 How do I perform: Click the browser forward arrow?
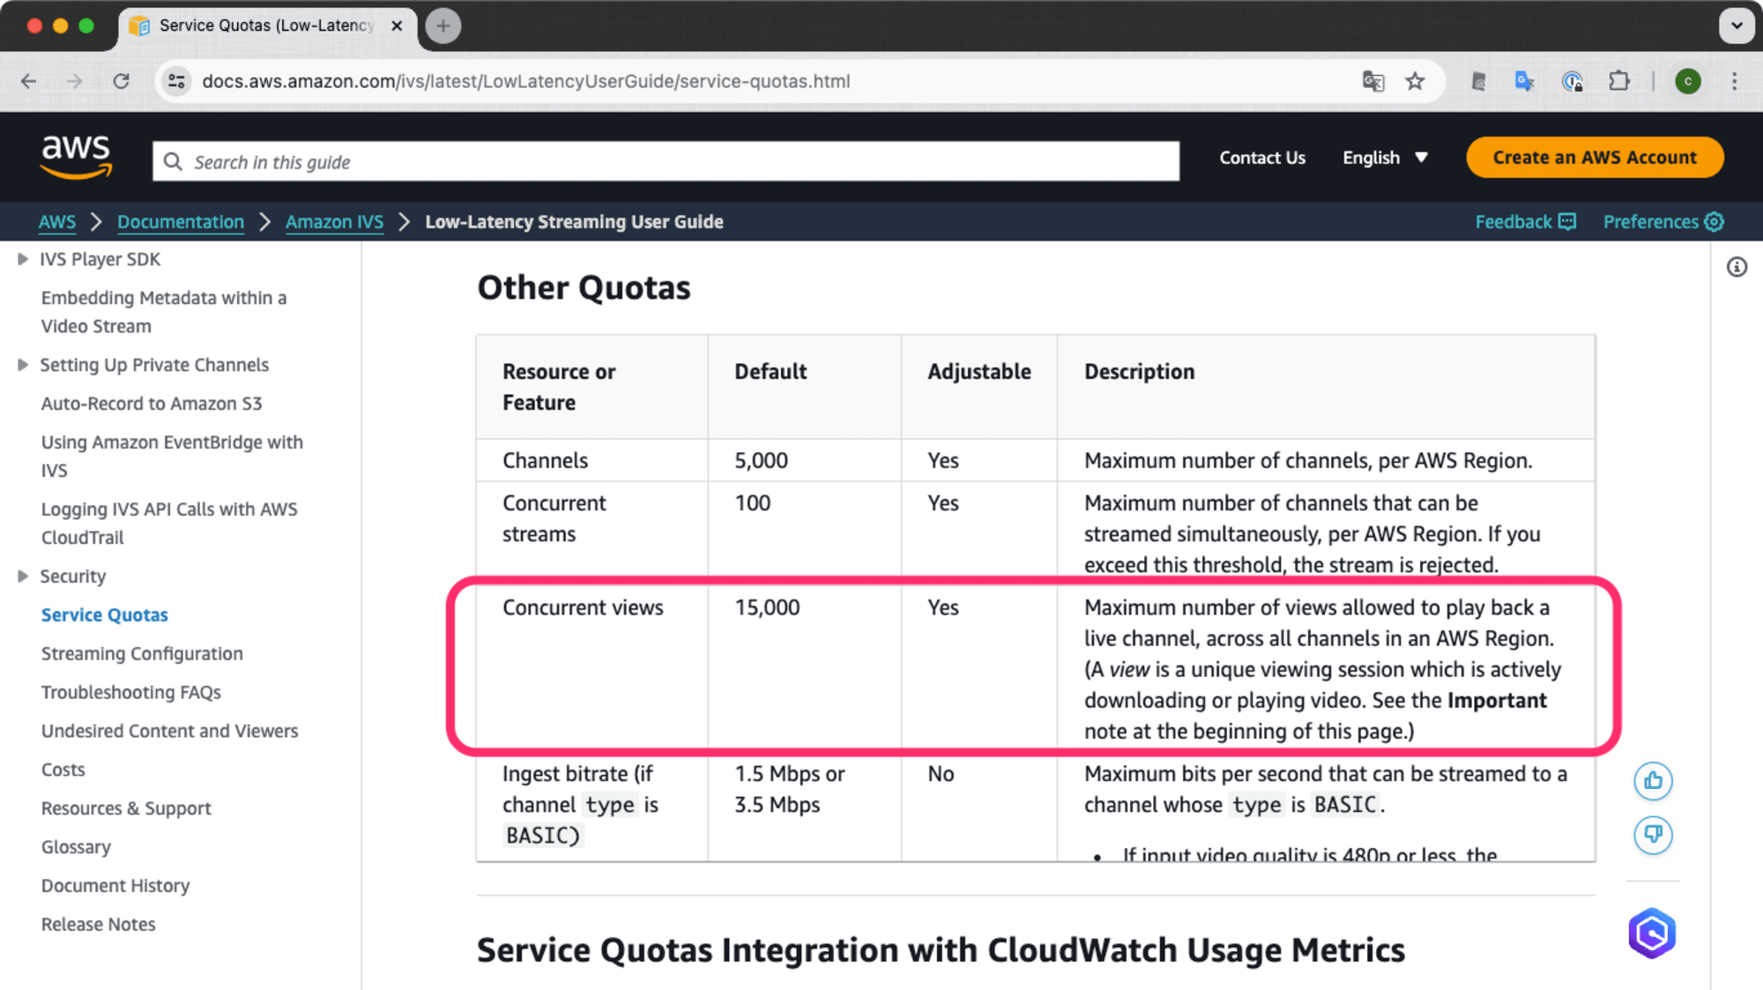(75, 81)
